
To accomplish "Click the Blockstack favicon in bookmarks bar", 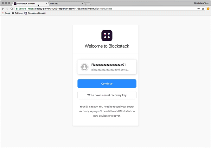I will (26, 13).
